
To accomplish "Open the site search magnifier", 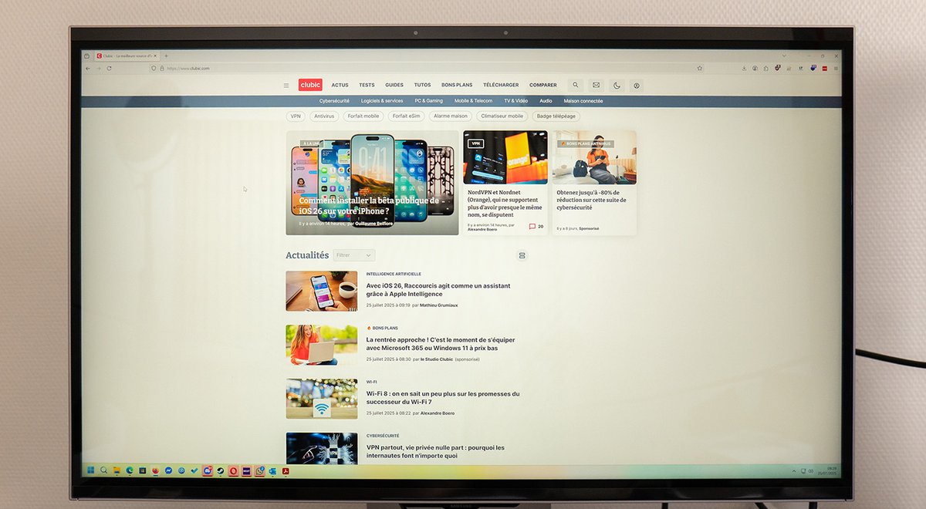I will click(x=575, y=85).
